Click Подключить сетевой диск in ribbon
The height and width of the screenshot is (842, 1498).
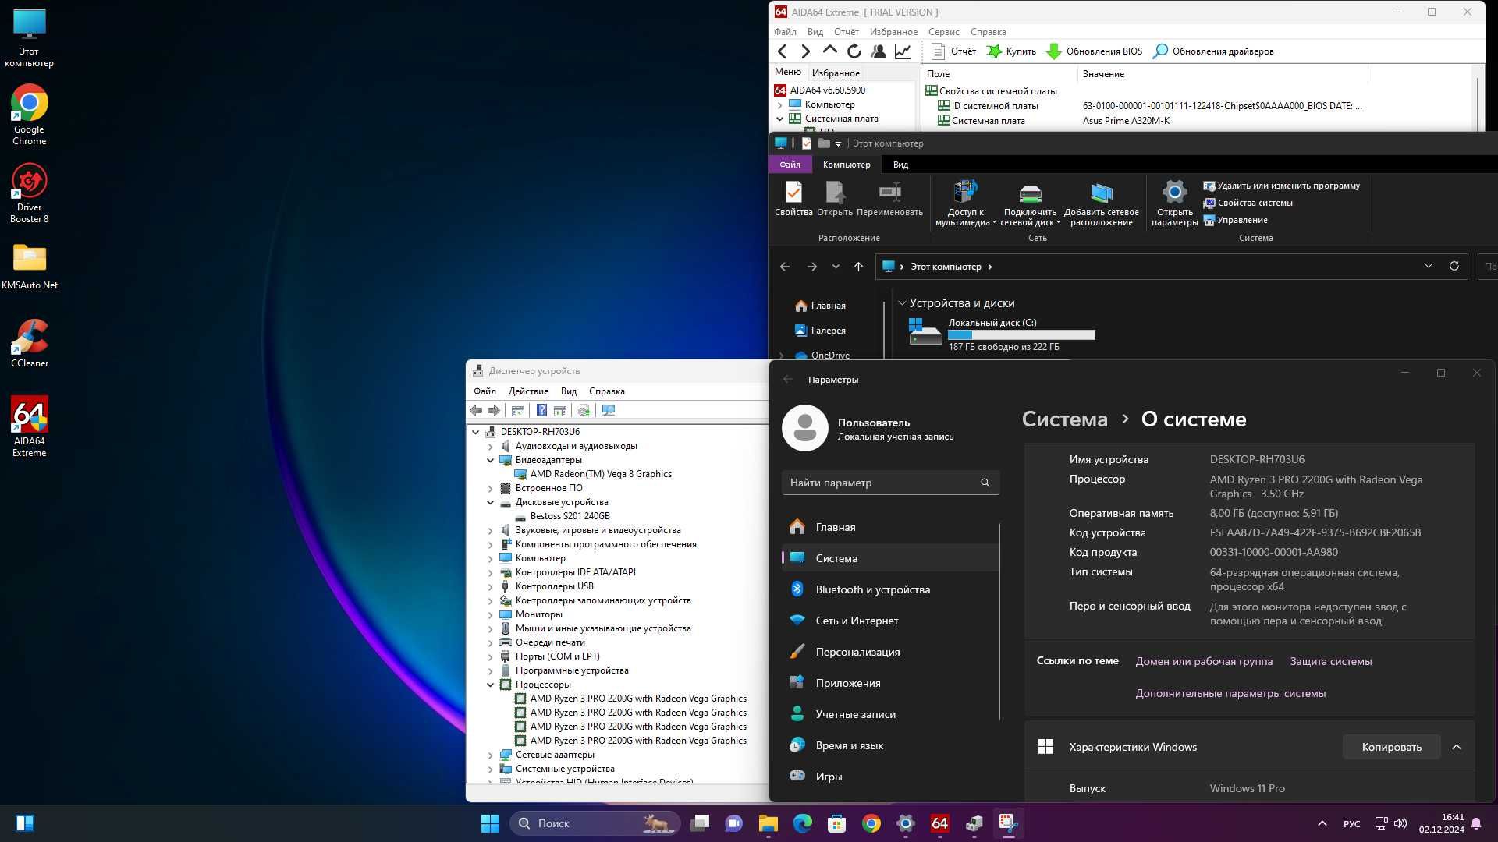click(1030, 203)
